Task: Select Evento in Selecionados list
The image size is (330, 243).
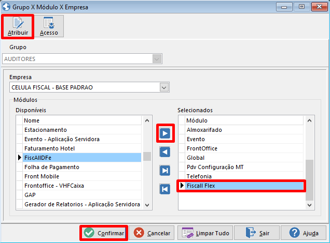Action: coord(244,139)
